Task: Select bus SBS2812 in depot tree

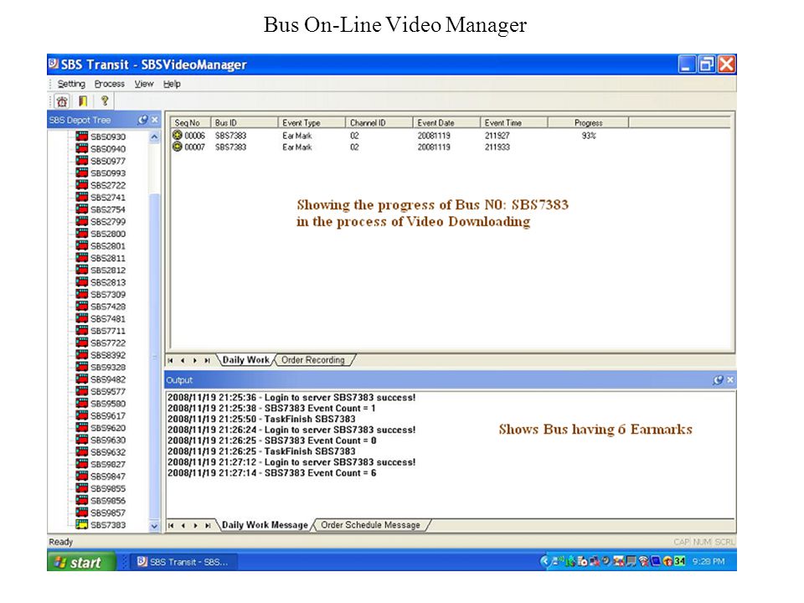Action: (108, 271)
